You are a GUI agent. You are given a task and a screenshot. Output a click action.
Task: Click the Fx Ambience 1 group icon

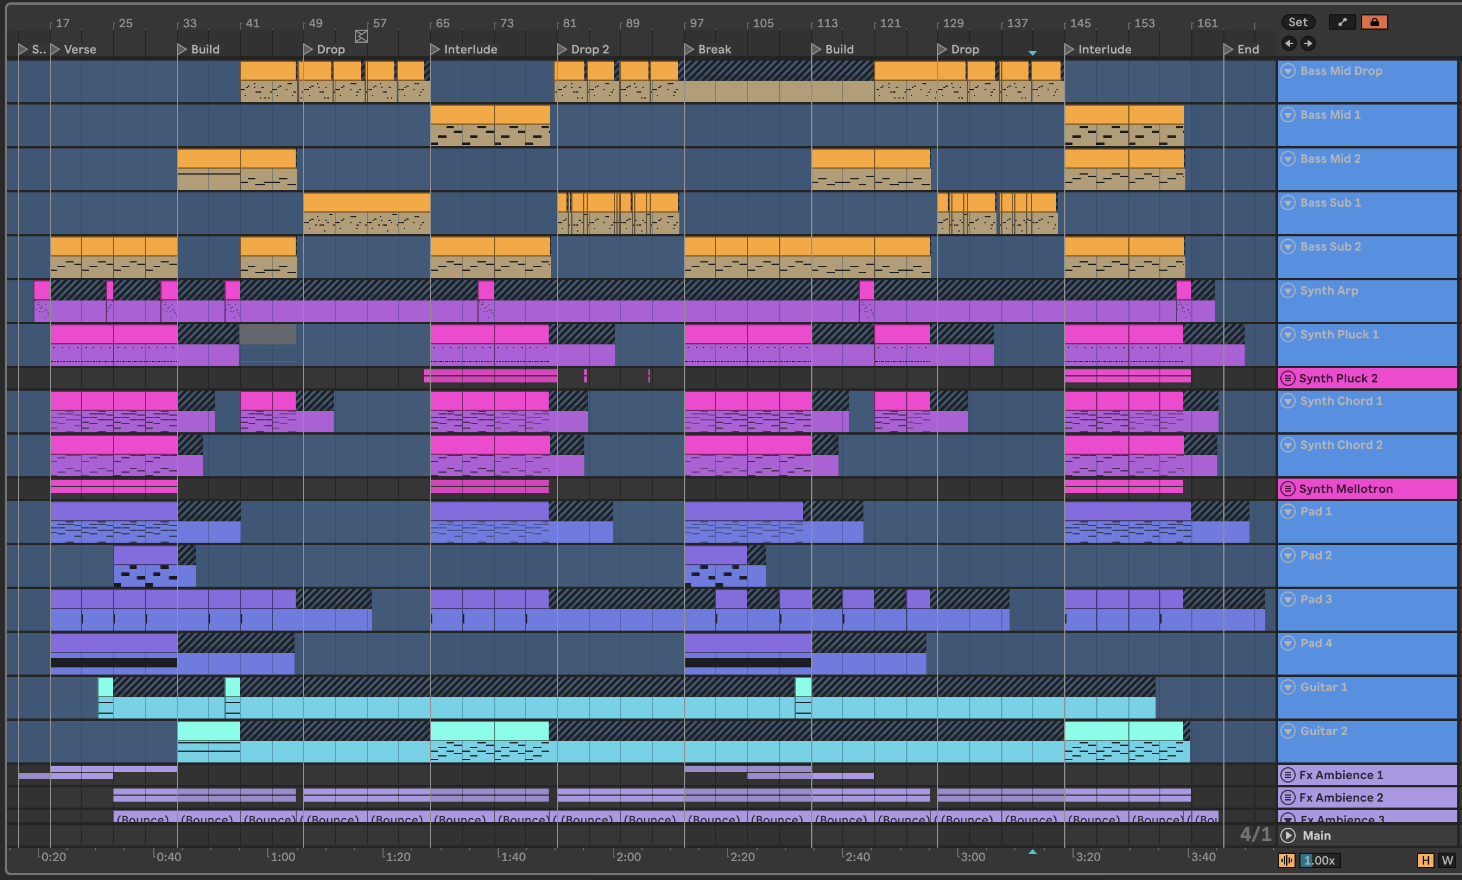coord(1287,775)
